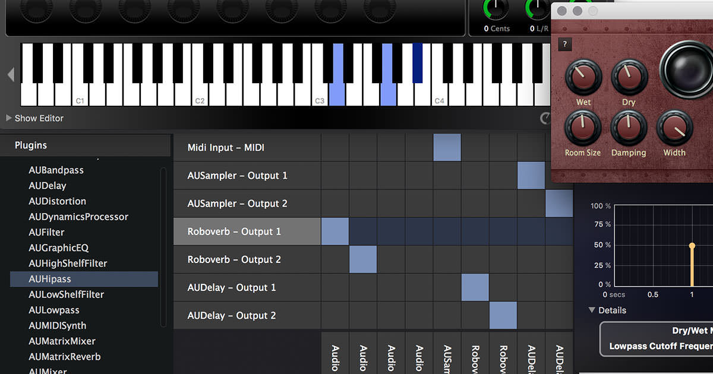Click the Cents tuning knob
Image resolution: width=713 pixels, height=374 pixels.
click(497, 8)
